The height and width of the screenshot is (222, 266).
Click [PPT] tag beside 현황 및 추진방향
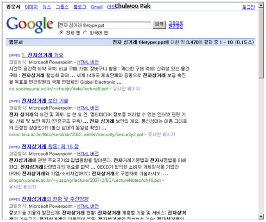coord(14,199)
